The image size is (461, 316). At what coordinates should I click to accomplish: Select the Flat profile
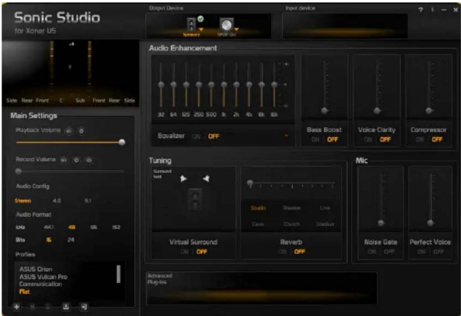coord(25,292)
